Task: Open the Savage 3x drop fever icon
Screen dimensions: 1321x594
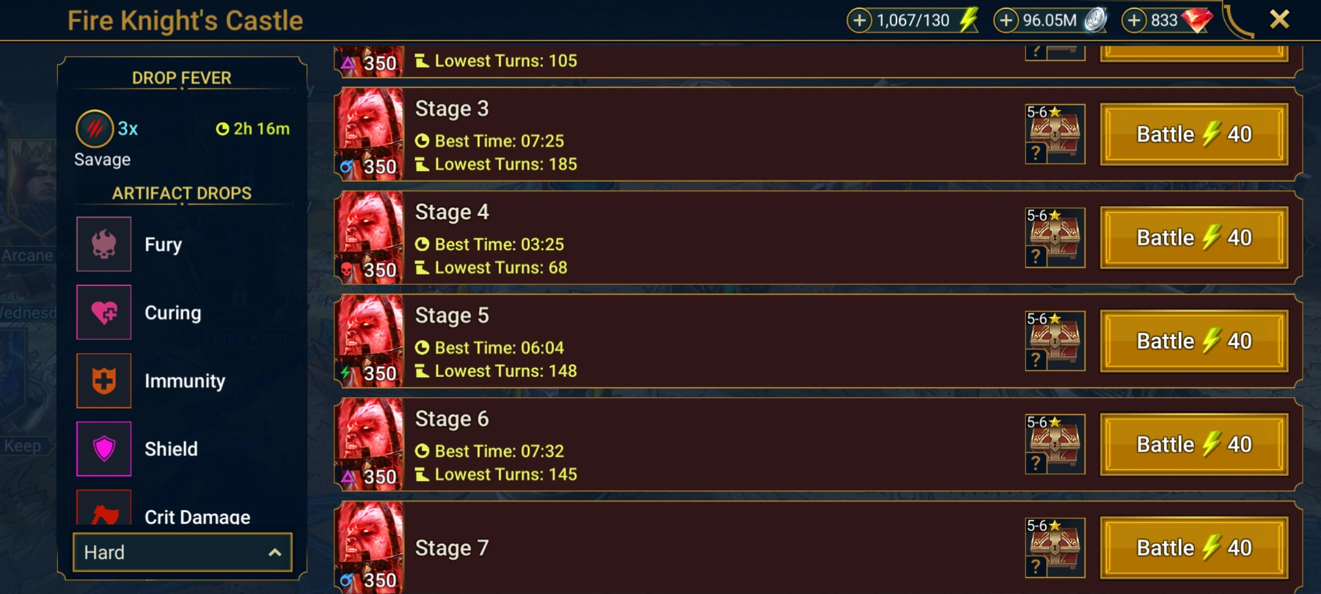Action: (x=95, y=129)
